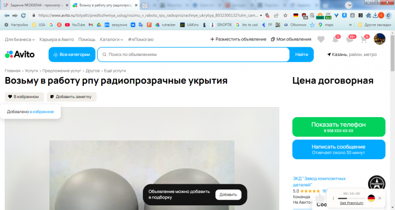Show more hidden bookmarks with chevron
The image size is (395, 210).
tap(350, 25)
